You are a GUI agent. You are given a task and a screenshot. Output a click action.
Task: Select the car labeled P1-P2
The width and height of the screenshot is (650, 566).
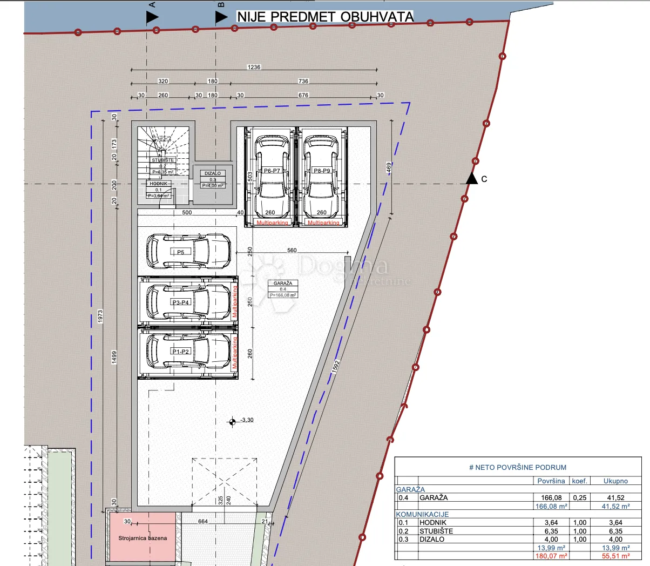pyautogui.click(x=188, y=351)
